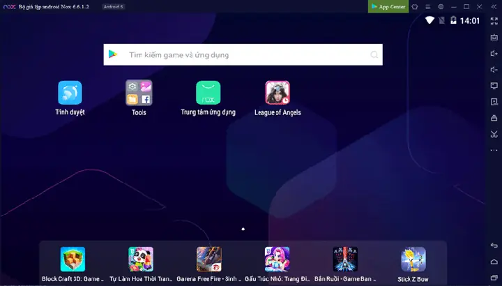
Task: Launch Bắn Ruồi game
Action: click(345, 259)
